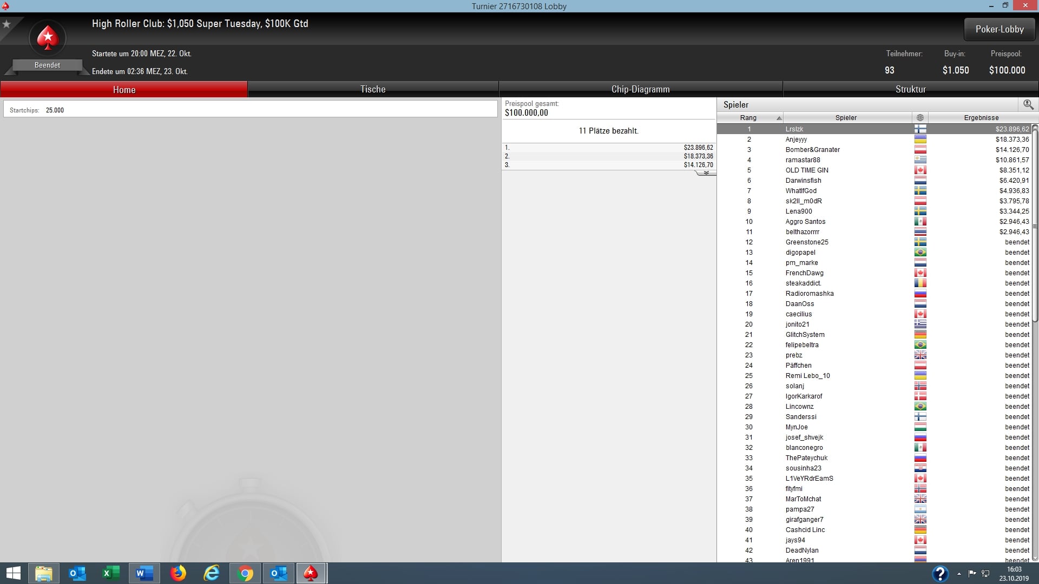This screenshot has height=584, width=1039.
Task: Expand the payout places list chevron
Action: (706, 172)
